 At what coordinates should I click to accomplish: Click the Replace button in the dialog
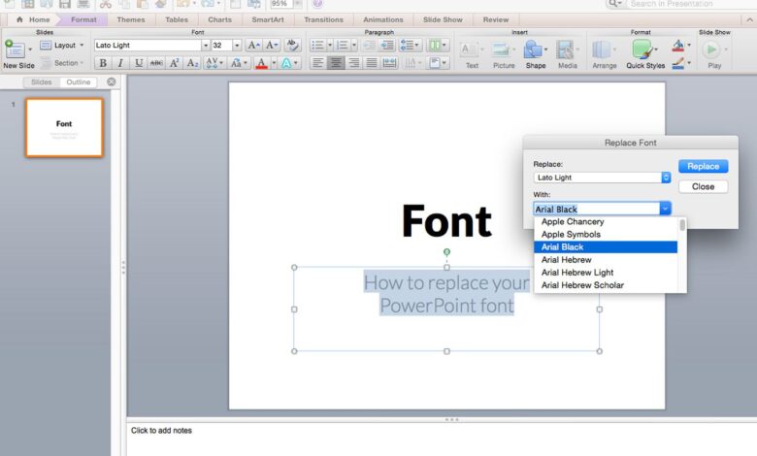pyautogui.click(x=703, y=166)
